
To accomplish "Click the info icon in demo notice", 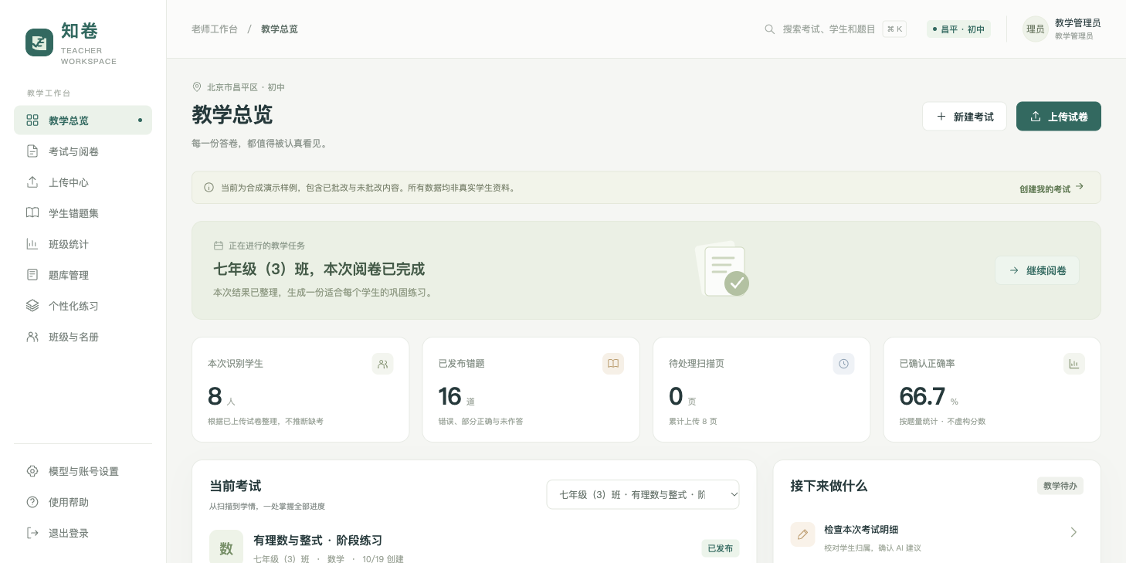I will tap(209, 188).
